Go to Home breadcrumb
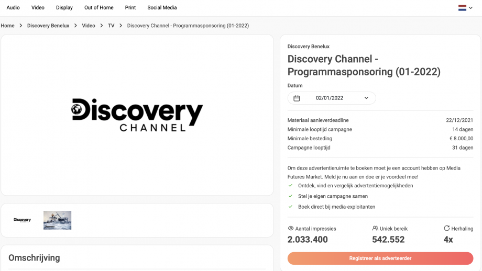Viewport: 482px width, 271px height. [x=7, y=26]
